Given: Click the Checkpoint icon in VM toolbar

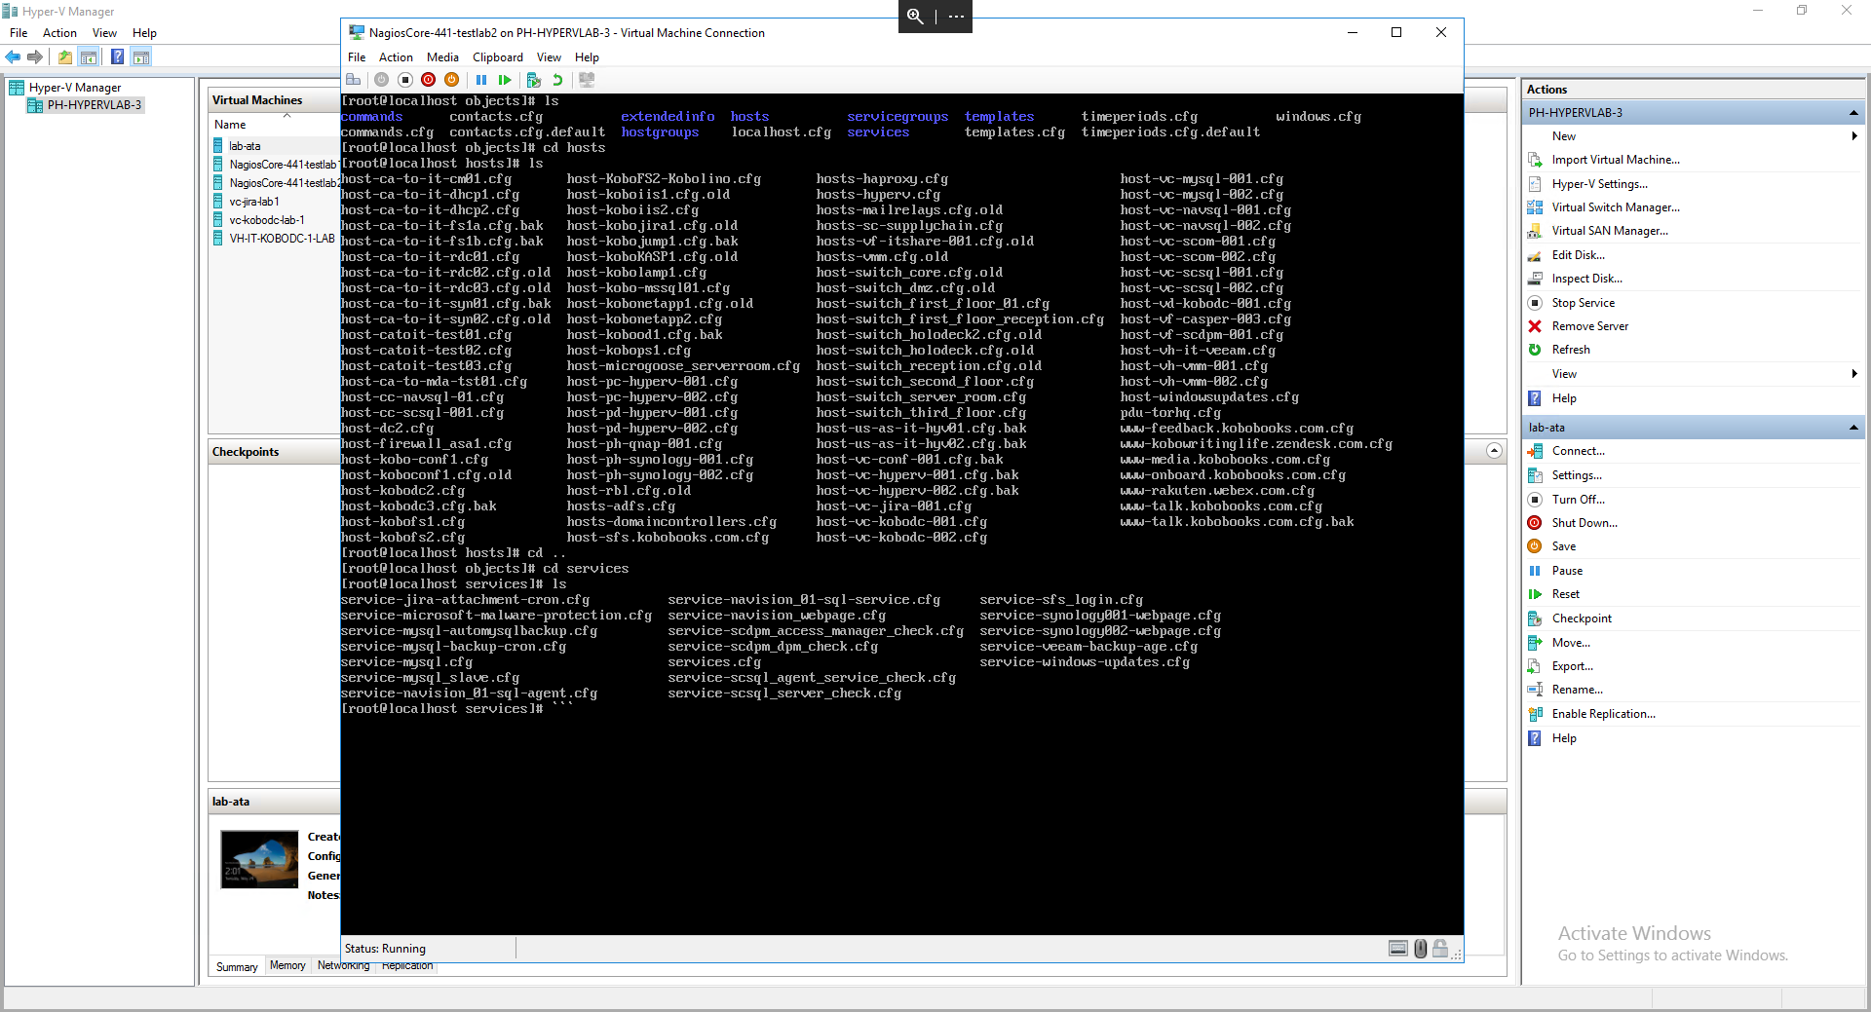Looking at the screenshot, I should click(x=534, y=80).
